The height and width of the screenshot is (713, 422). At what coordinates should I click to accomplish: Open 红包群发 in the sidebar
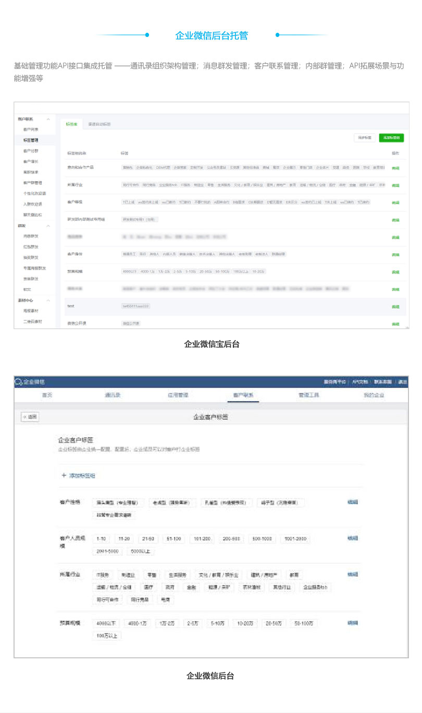click(31, 246)
